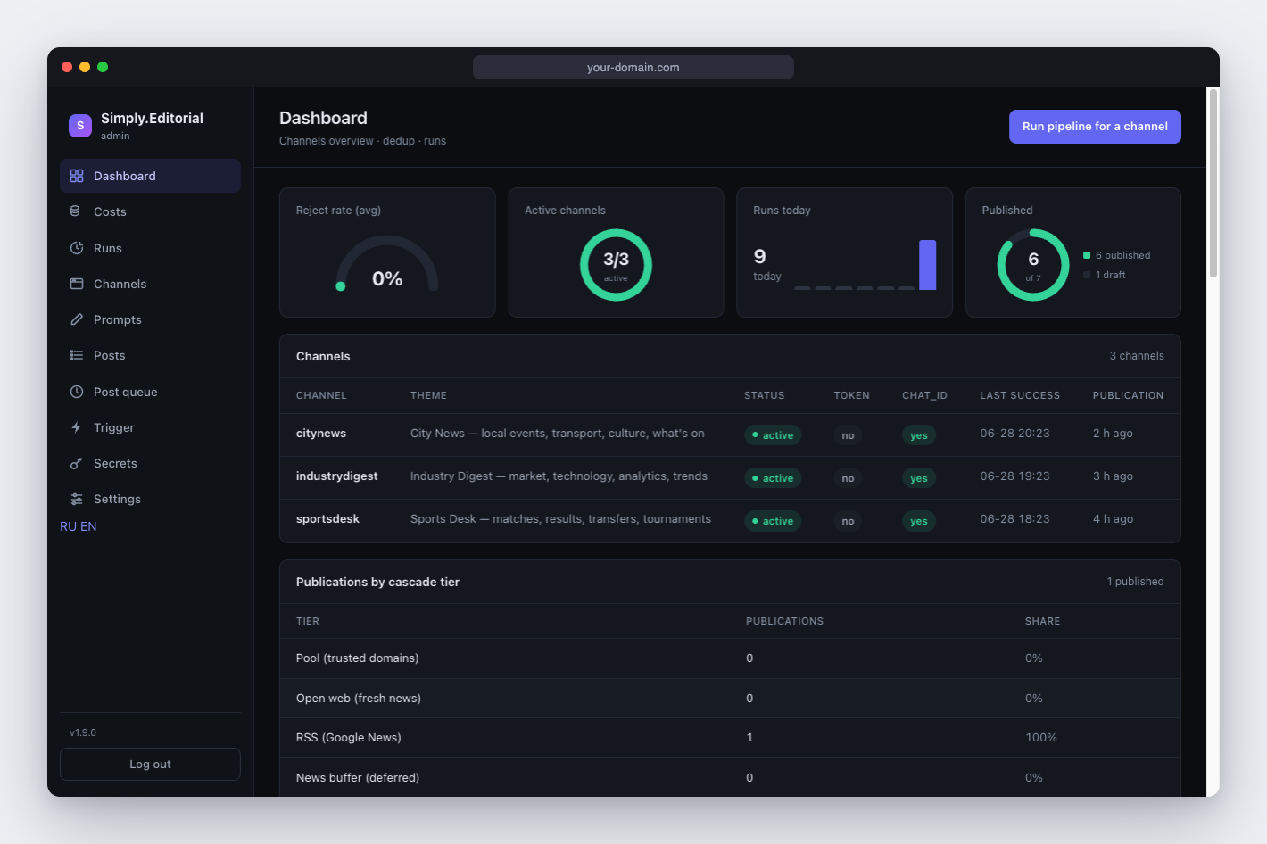
Task: Click the version label v1.9.0
Action: click(x=83, y=732)
